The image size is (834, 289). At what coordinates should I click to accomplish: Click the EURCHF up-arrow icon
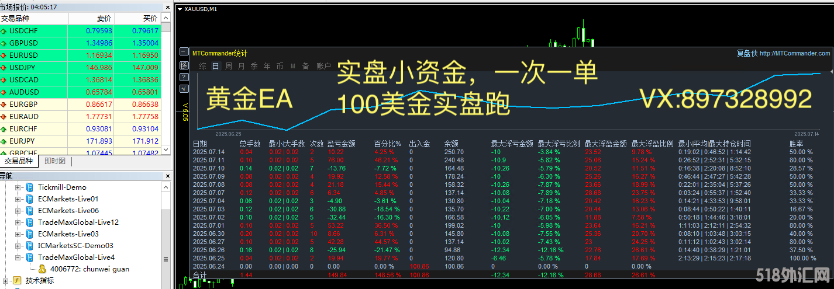4,129
